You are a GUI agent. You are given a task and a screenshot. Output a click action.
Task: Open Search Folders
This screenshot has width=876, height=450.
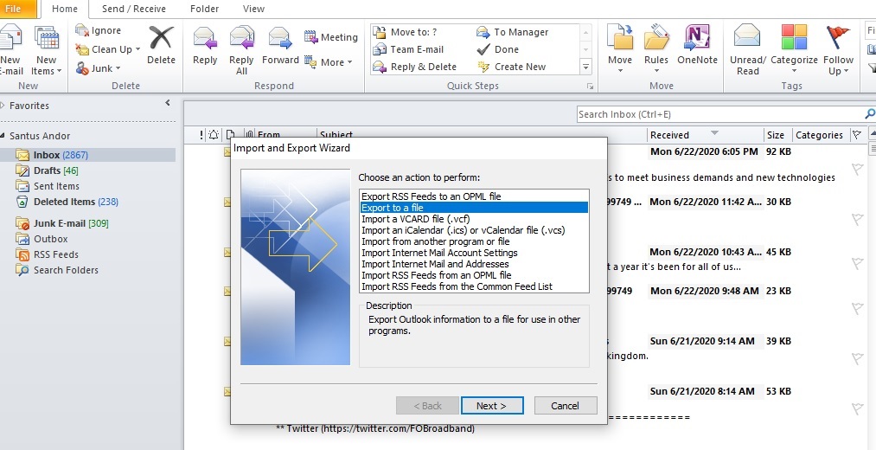(x=57, y=270)
